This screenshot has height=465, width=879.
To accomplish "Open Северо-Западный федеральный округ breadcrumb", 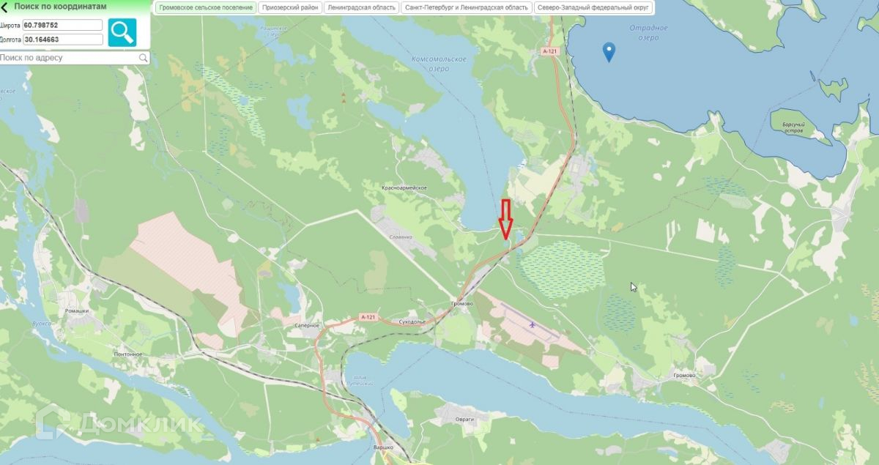I will (x=593, y=7).
